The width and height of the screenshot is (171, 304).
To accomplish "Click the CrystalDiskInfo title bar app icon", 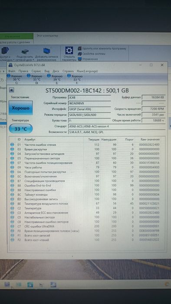I will point(11,65).
